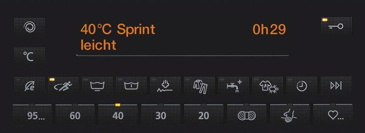Tap the °C temperature button
Image resolution: width=365 pixels, height=133 pixels.
point(30,56)
